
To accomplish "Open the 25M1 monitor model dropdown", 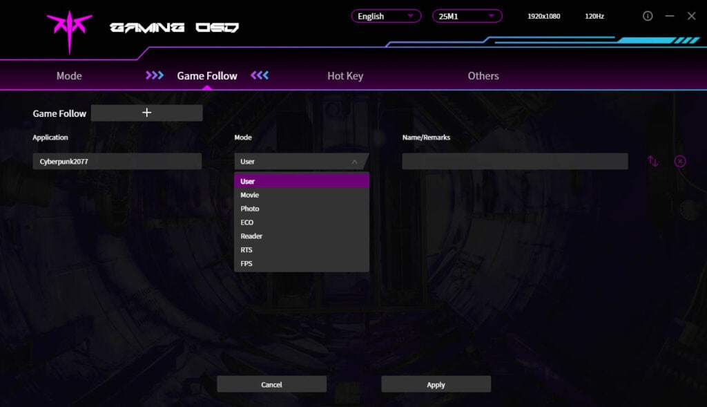I will 467,17.
